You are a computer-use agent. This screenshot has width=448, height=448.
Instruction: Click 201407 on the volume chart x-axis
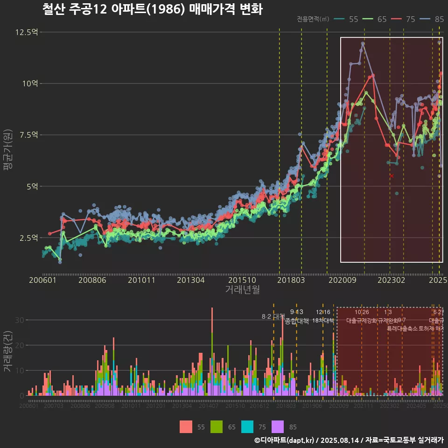pyautogui.click(x=209, y=406)
